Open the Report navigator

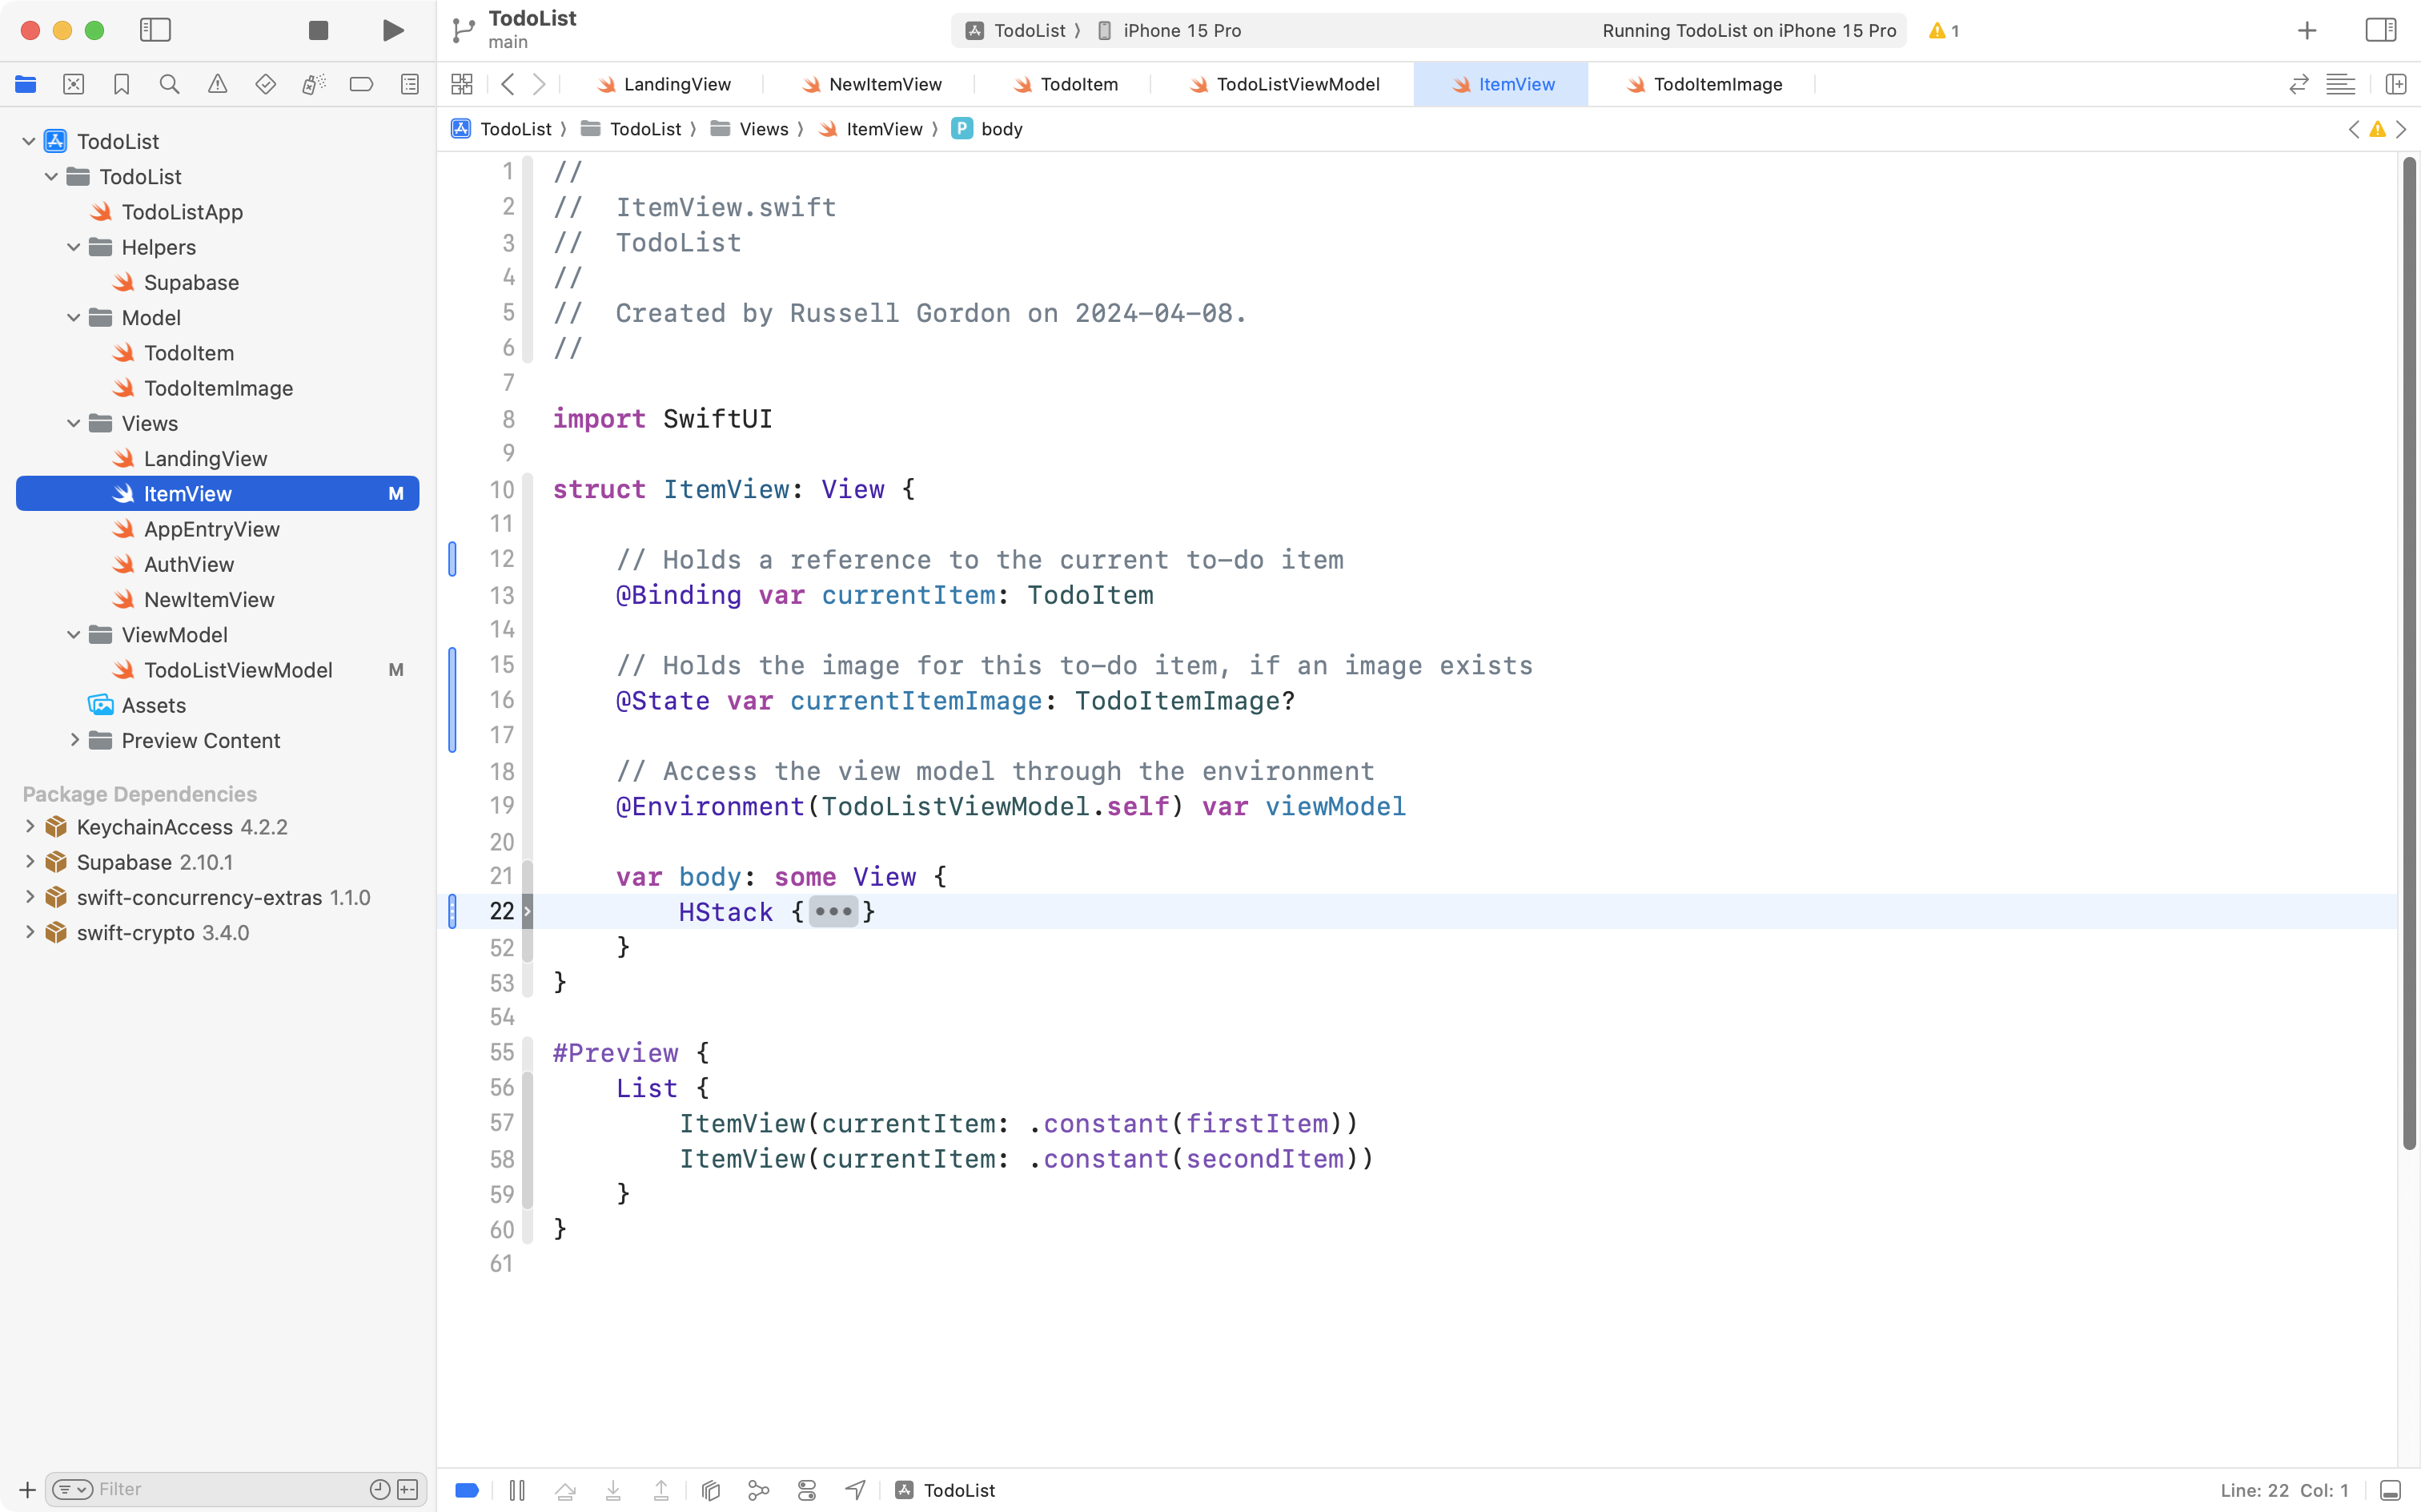[410, 84]
